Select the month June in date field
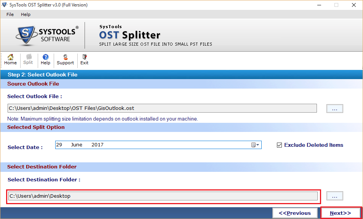363x219 pixels. (x=77, y=145)
